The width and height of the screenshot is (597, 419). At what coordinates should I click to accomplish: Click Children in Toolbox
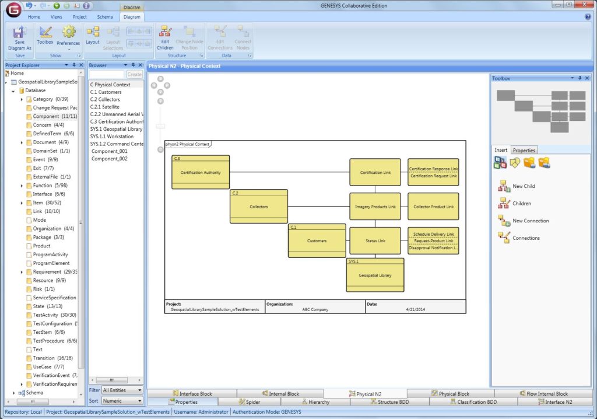point(514,203)
